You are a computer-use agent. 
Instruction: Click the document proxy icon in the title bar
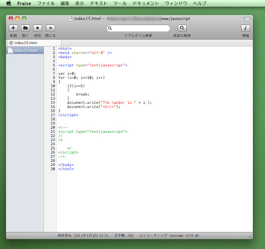pos(70,18)
